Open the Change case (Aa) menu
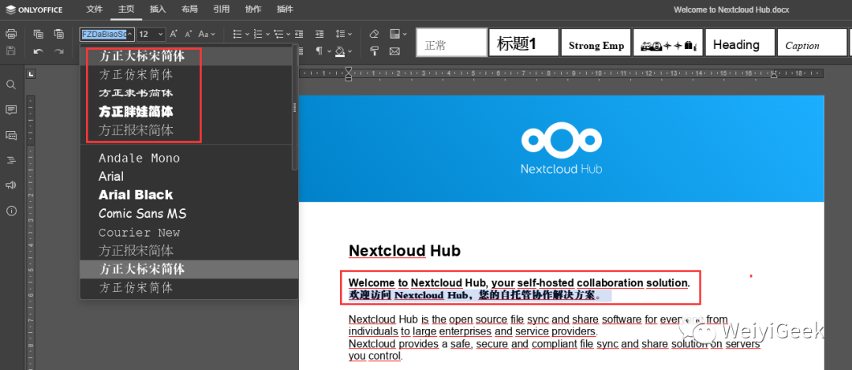The width and height of the screenshot is (852, 370). (207, 34)
